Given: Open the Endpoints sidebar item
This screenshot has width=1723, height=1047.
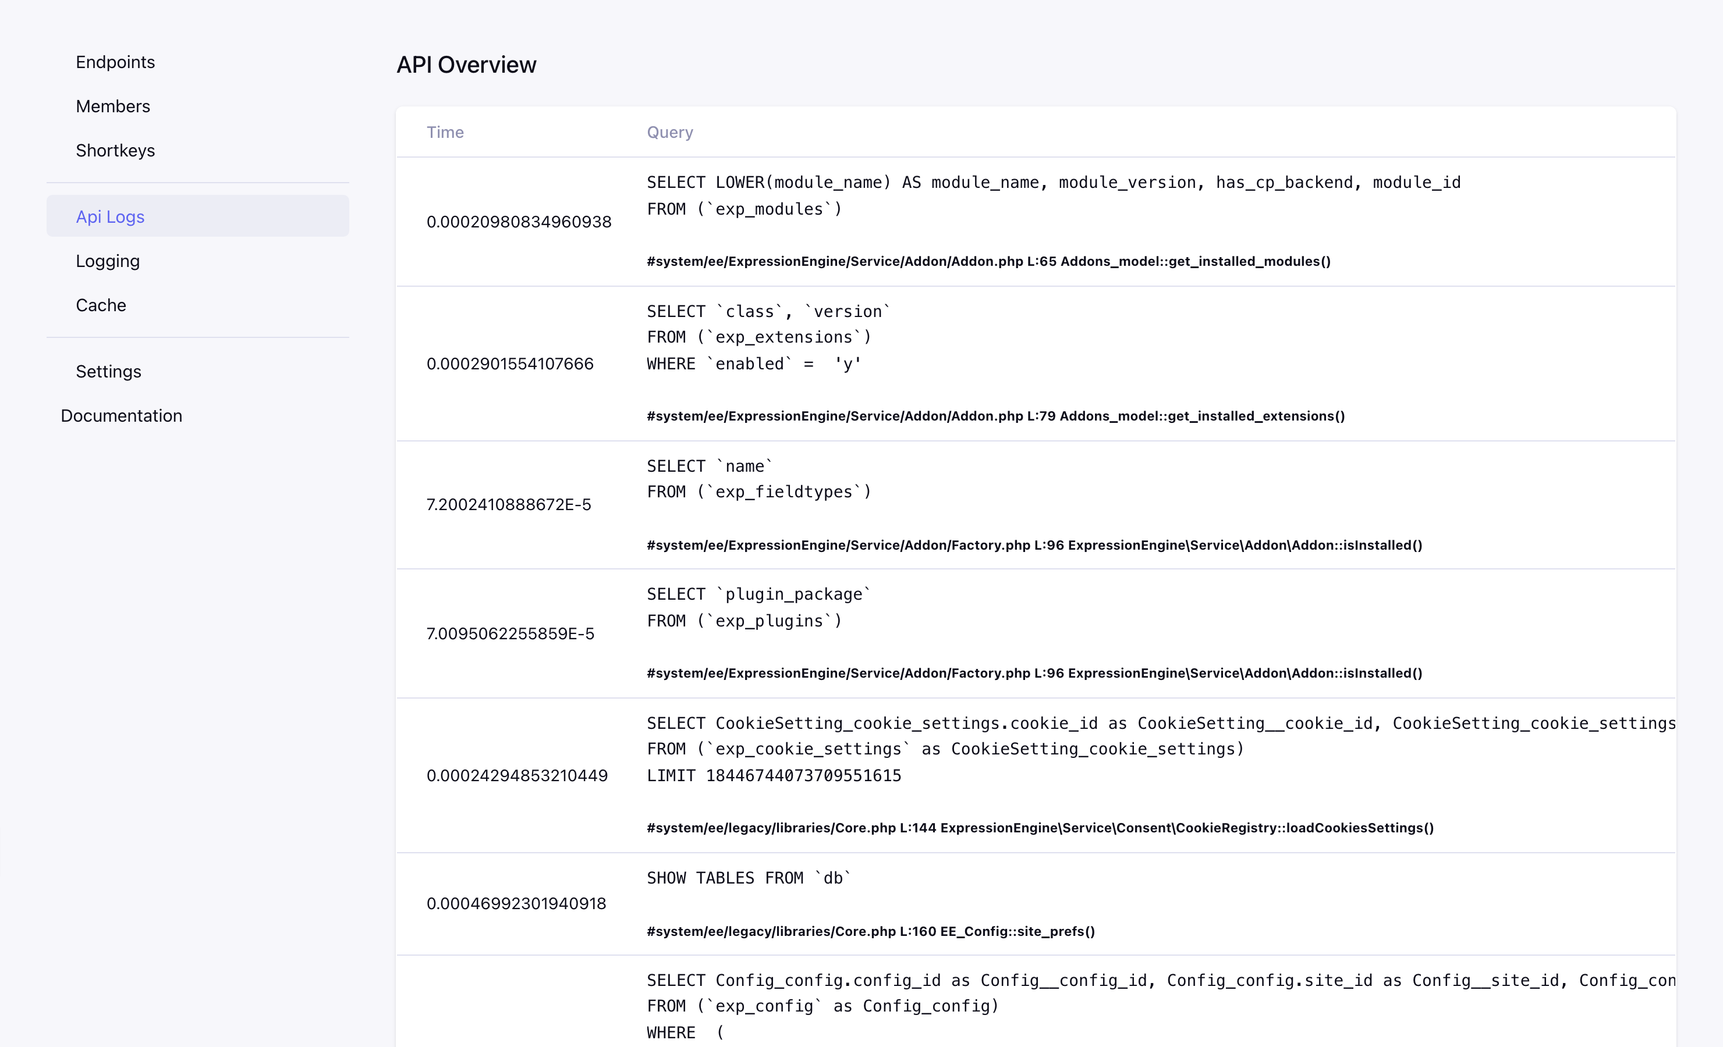Looking at the screenshot, I should [115, 62].
